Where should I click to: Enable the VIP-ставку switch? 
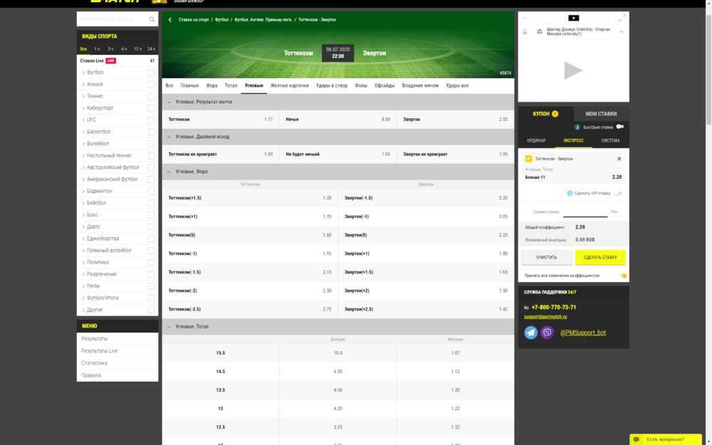click(x=617, y=194)
